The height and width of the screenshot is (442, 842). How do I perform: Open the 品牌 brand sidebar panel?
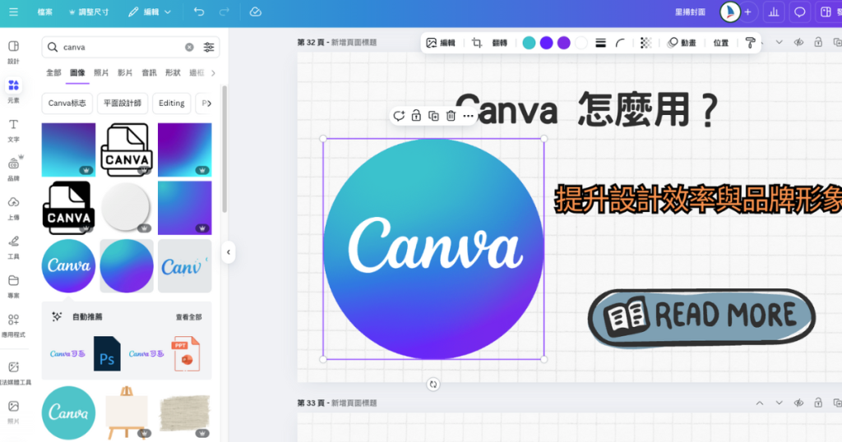(13, 169)
